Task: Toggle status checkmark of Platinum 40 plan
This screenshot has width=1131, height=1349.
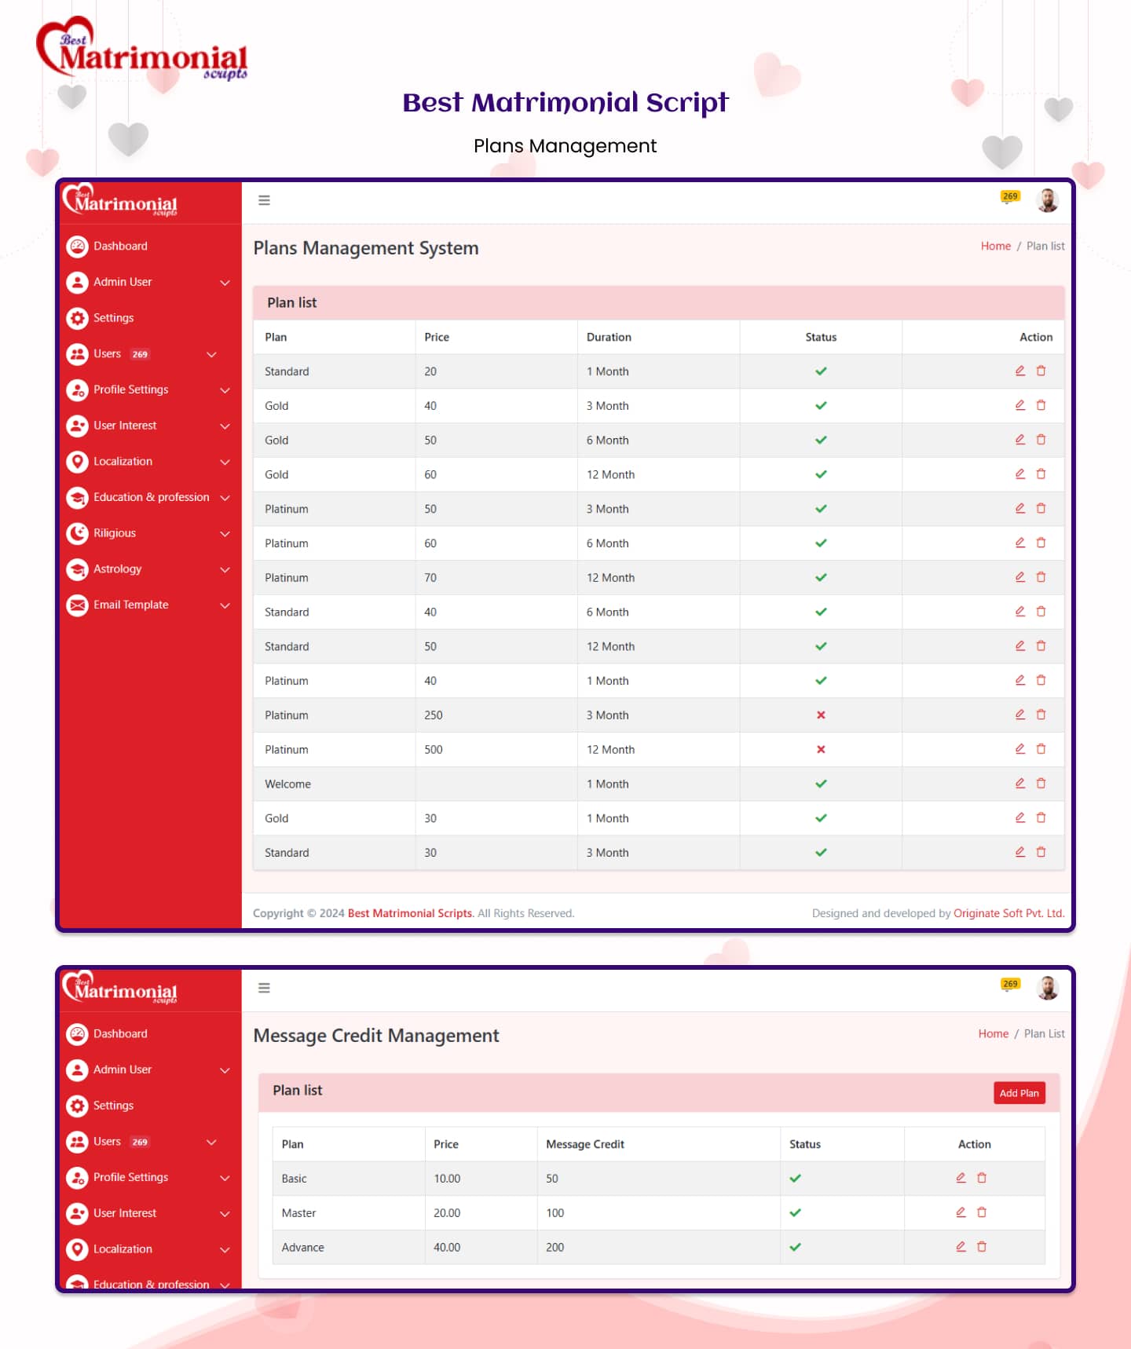Action: pyautogui.click(x=821, y=681)
